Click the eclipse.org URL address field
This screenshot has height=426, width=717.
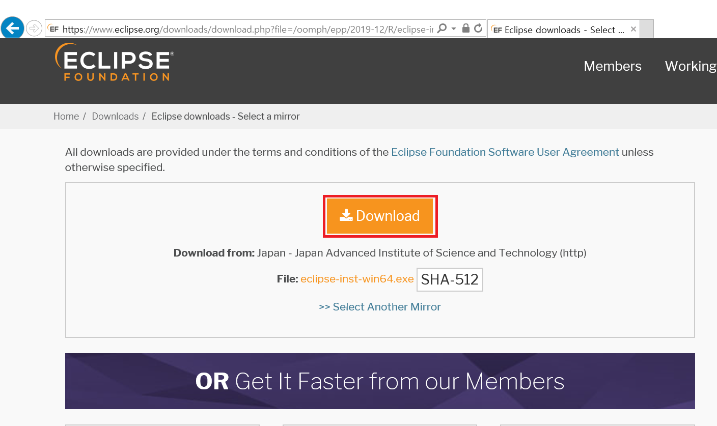(x=247, y=29)
